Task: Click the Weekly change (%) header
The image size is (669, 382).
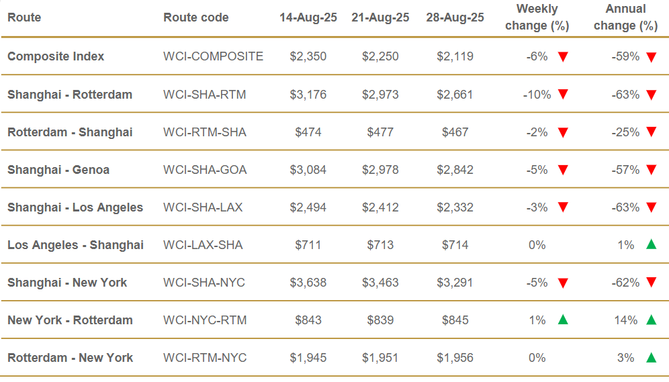Action: point(537,17)
